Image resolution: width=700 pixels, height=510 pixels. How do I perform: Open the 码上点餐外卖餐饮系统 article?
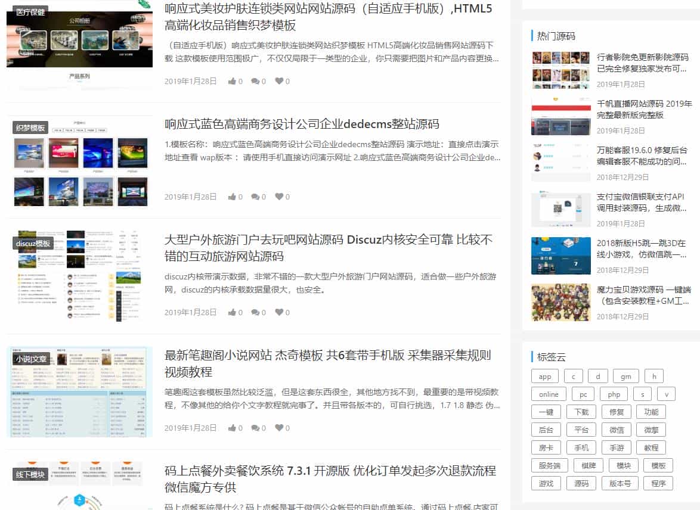327,471
